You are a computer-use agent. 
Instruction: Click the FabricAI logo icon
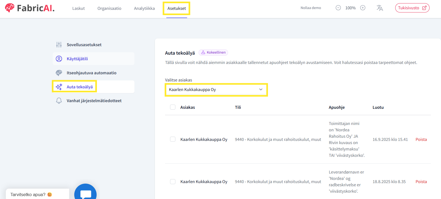tap(10, 8)
